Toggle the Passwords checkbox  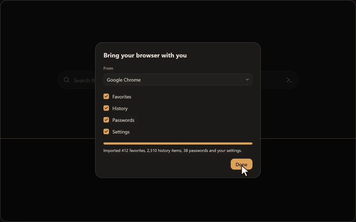(x=106, y=120)
